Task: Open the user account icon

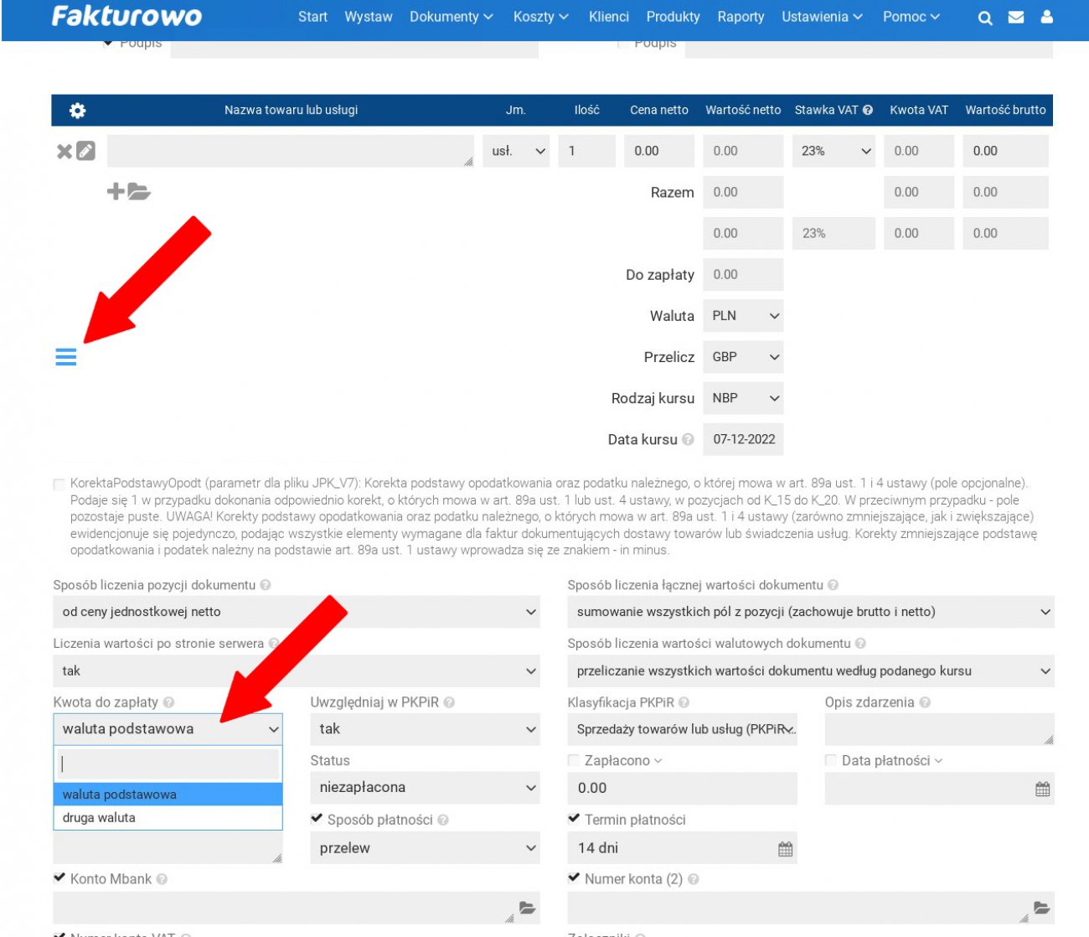Action: (x=1046, y=17)
